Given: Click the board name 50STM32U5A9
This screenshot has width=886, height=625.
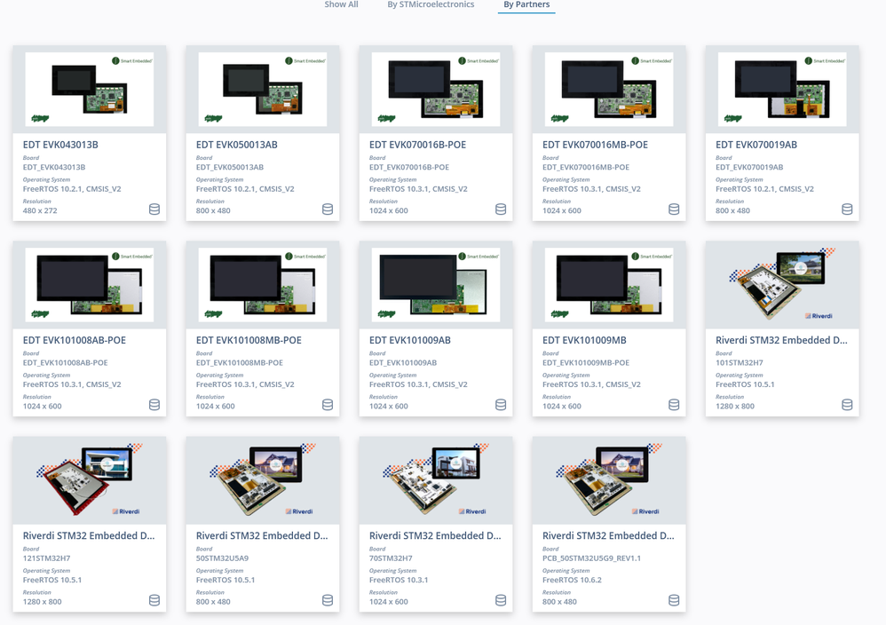Looking at the screenshot, I should (x=222, y=558).
